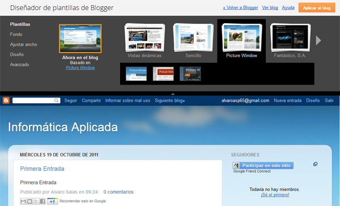Choose the dark Picture Window variant

click(x=190, y=73)
